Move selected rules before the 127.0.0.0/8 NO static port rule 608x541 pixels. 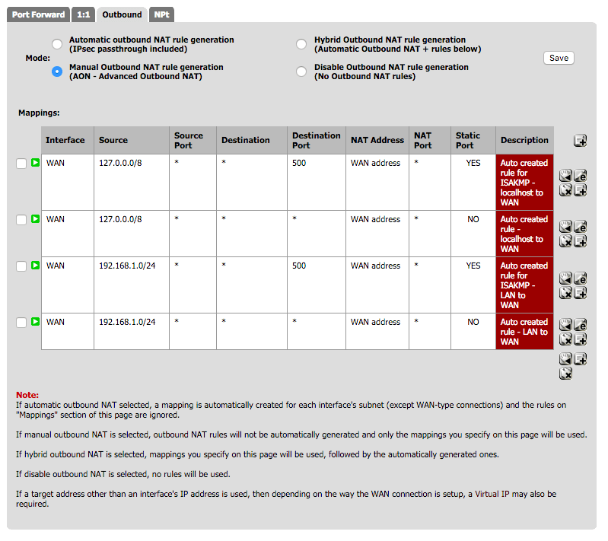click(565, 227)
